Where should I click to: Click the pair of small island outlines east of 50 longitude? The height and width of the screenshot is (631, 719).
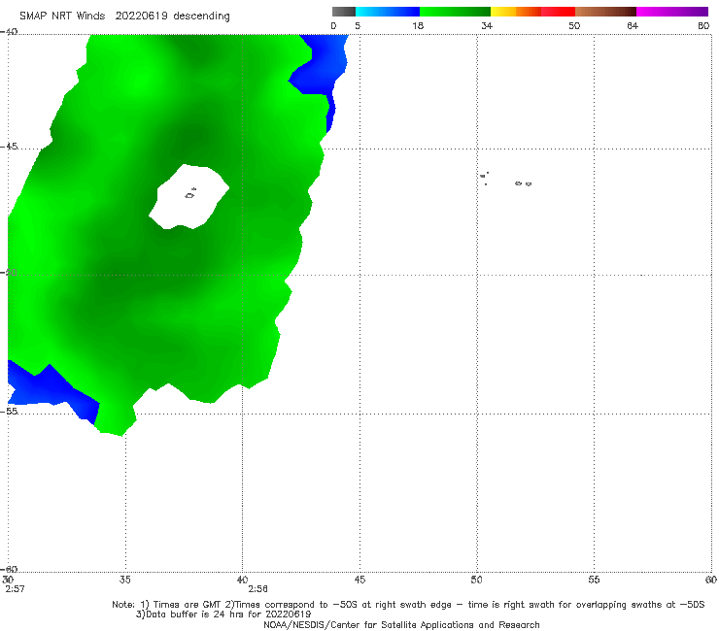[523, 183]
